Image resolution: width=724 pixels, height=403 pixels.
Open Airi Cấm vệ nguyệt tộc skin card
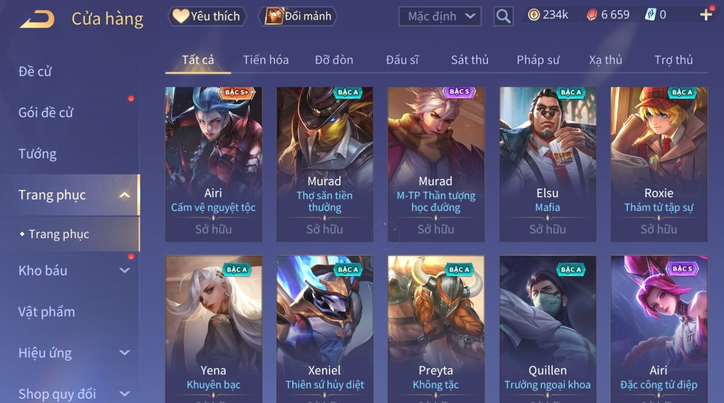(x=213, y=164)
